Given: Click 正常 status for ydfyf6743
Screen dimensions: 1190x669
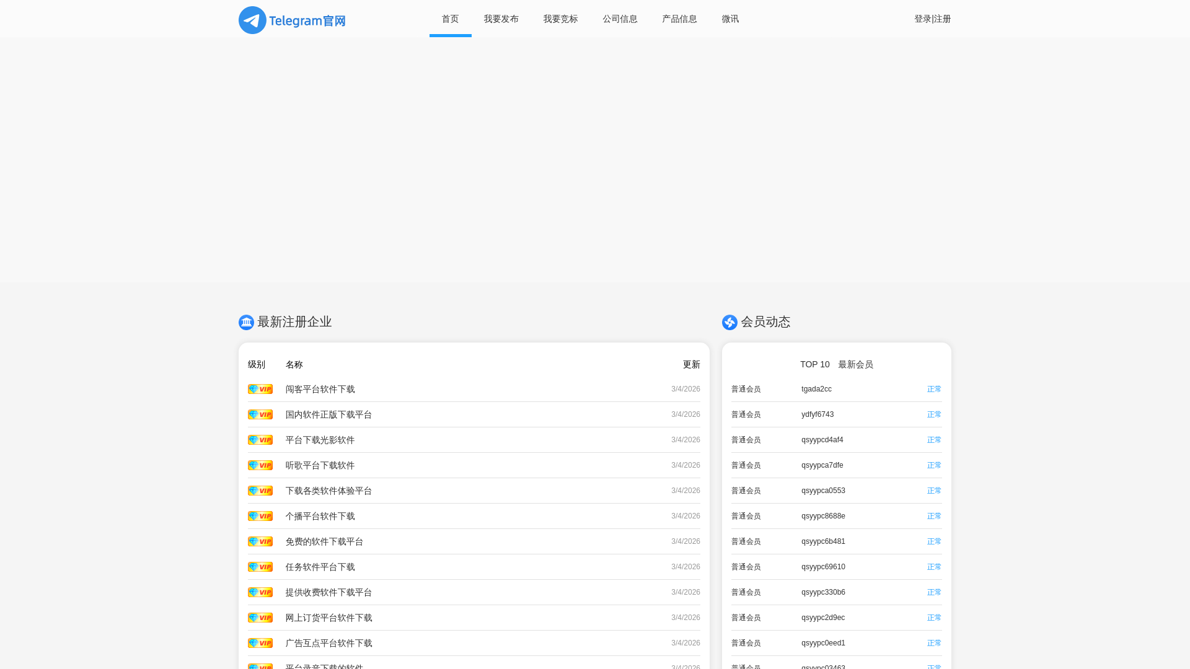Looking at the screenshot, I should (x=935, y=414).
